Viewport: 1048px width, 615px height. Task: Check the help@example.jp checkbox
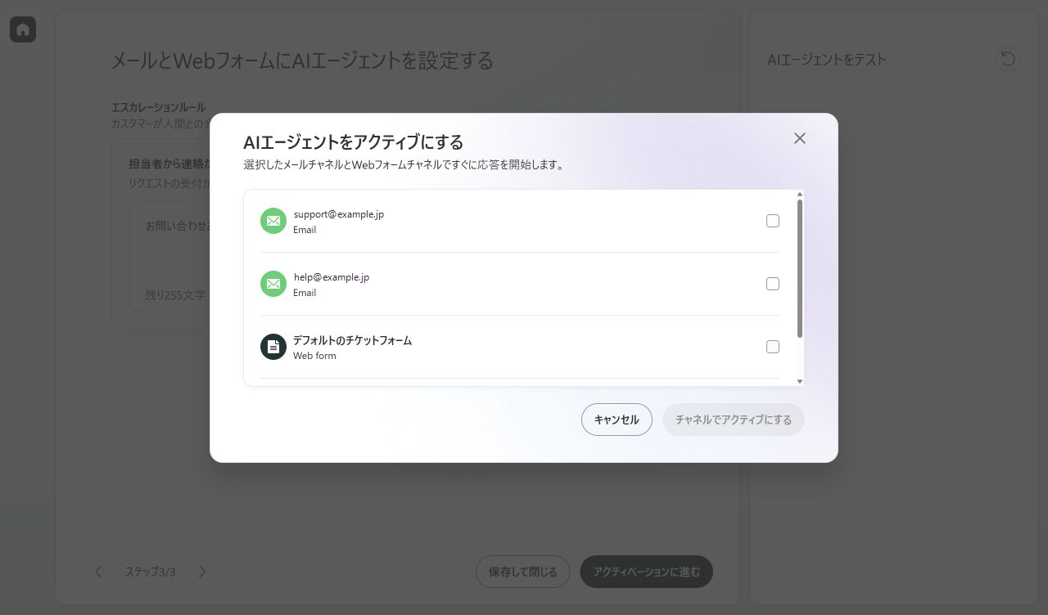tap(773, 284)
